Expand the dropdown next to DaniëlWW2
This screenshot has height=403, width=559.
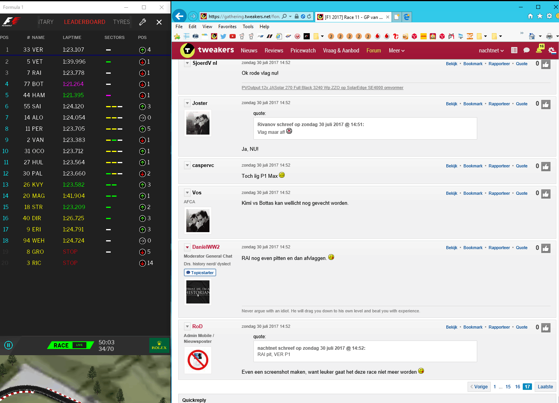187,247
